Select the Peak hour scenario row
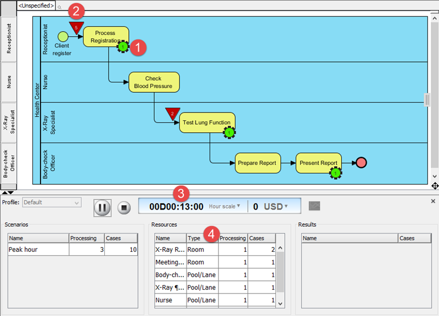439x316 pixels. (38, 249)
